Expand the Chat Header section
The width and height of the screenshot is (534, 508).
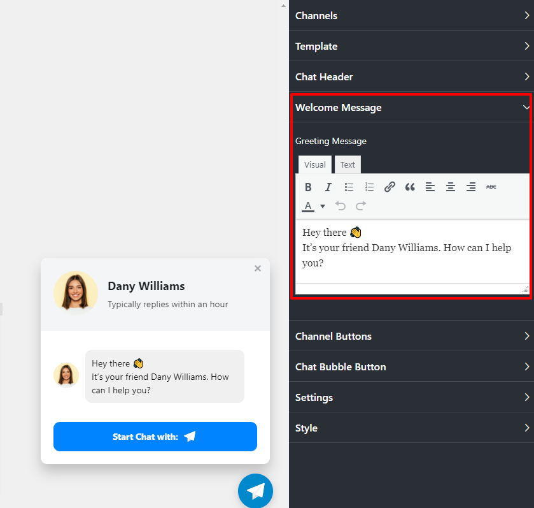411,76
